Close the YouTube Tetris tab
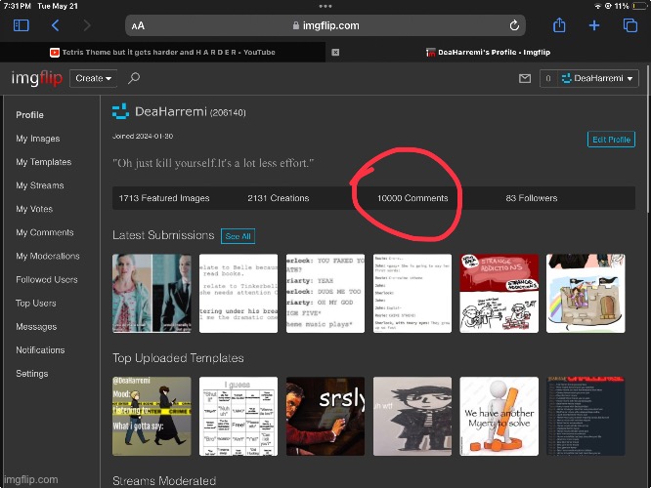651x488 pixels. click(335, 53)
